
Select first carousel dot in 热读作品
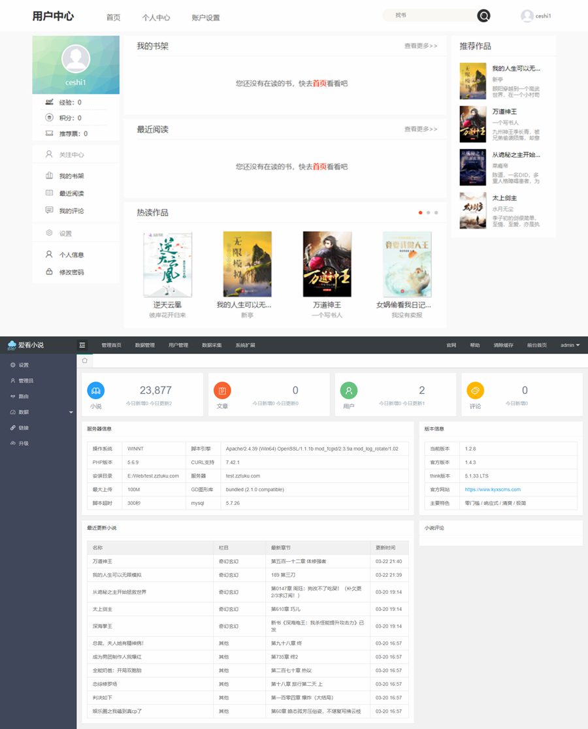click(420, 213)
